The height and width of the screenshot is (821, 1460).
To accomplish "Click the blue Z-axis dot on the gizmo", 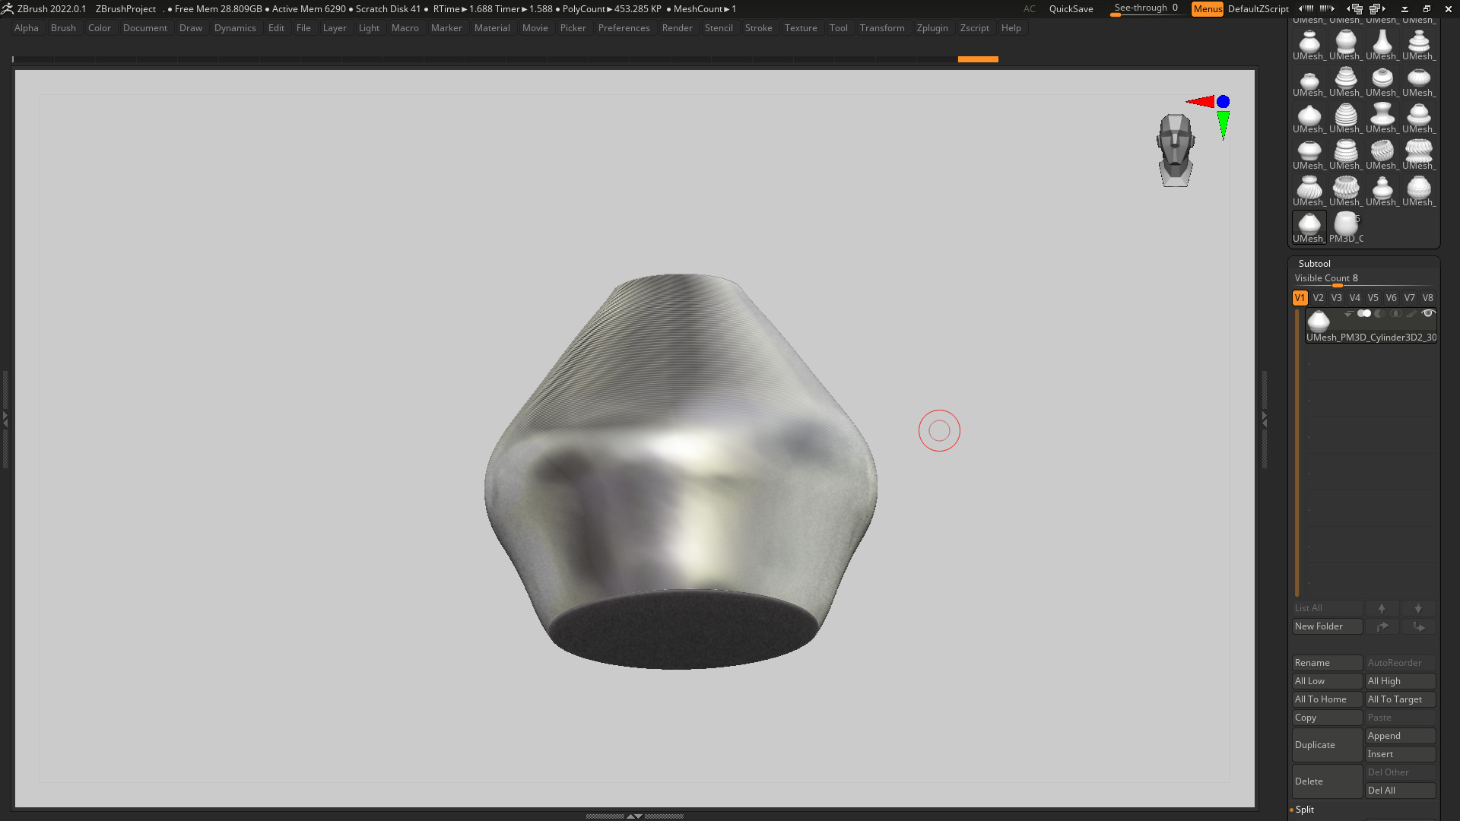I will tap(1223, 102).
